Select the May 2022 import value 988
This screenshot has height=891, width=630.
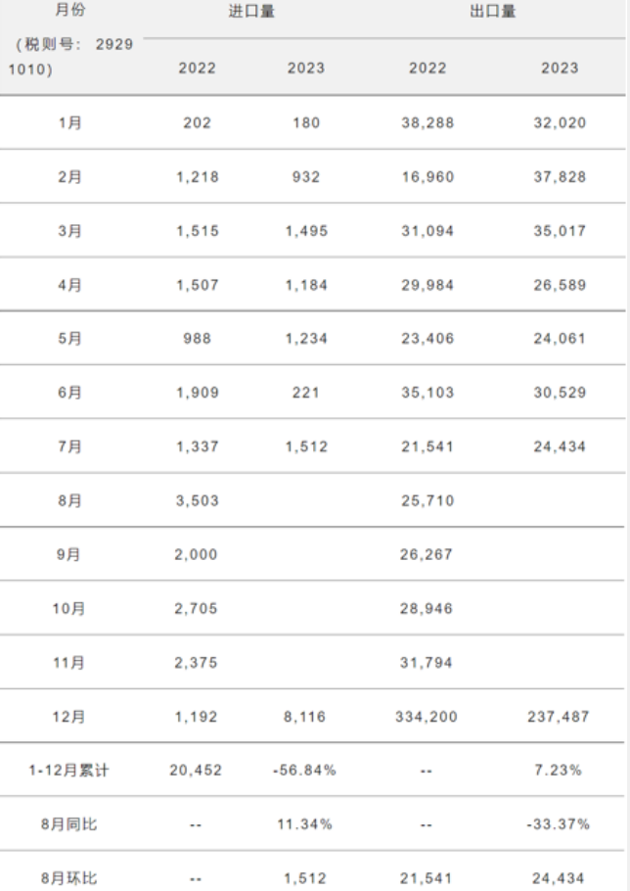click(x=197, y=338)
